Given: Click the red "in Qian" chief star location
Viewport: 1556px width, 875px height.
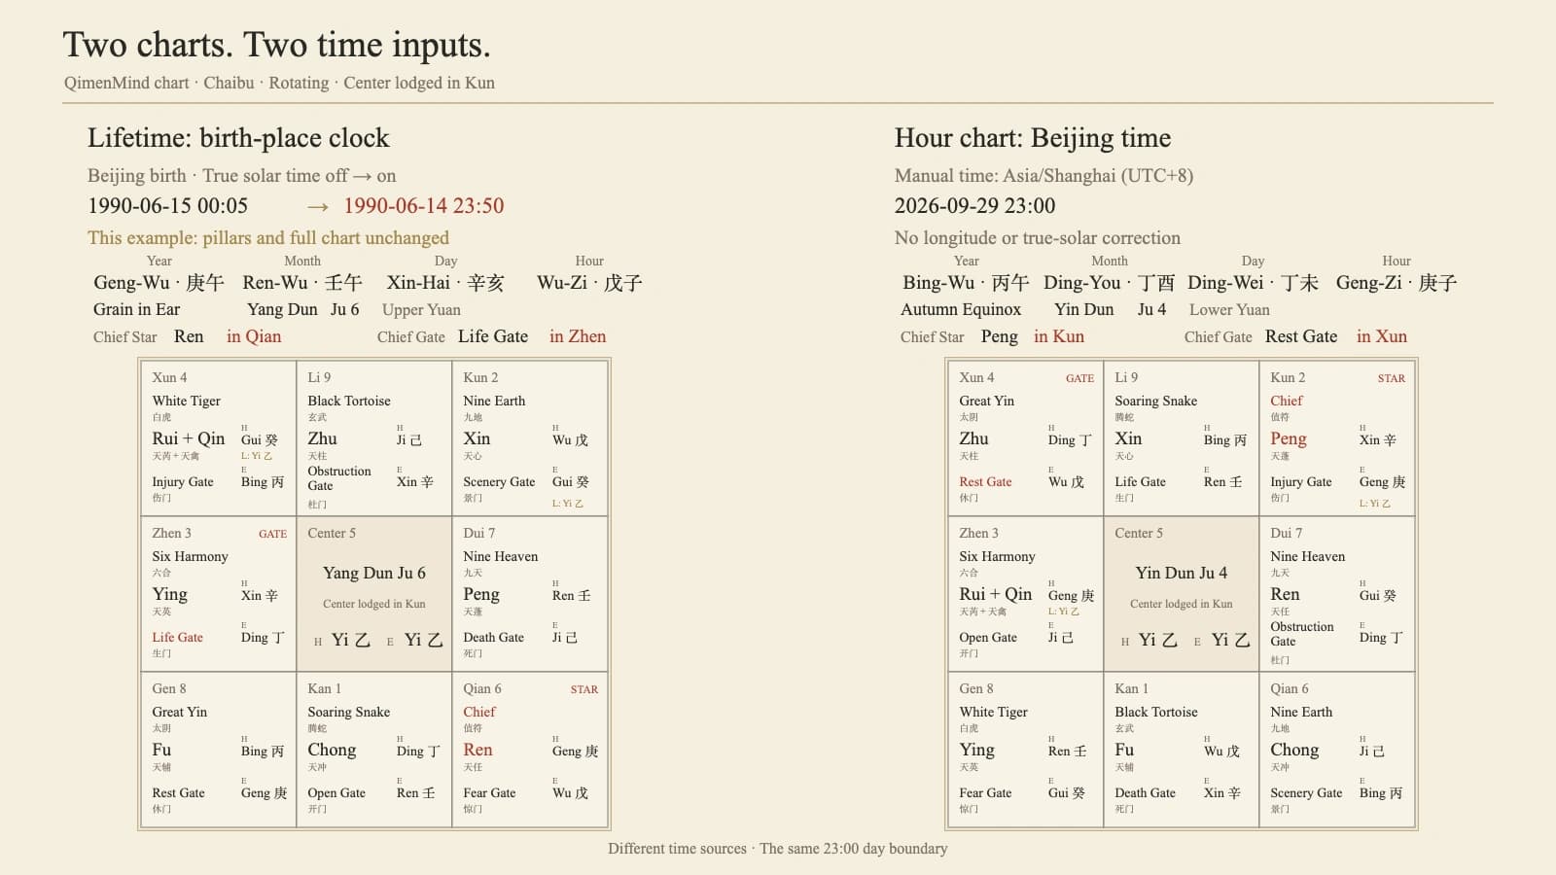Looking at the screenshot, I should click(x=254, y=336).
